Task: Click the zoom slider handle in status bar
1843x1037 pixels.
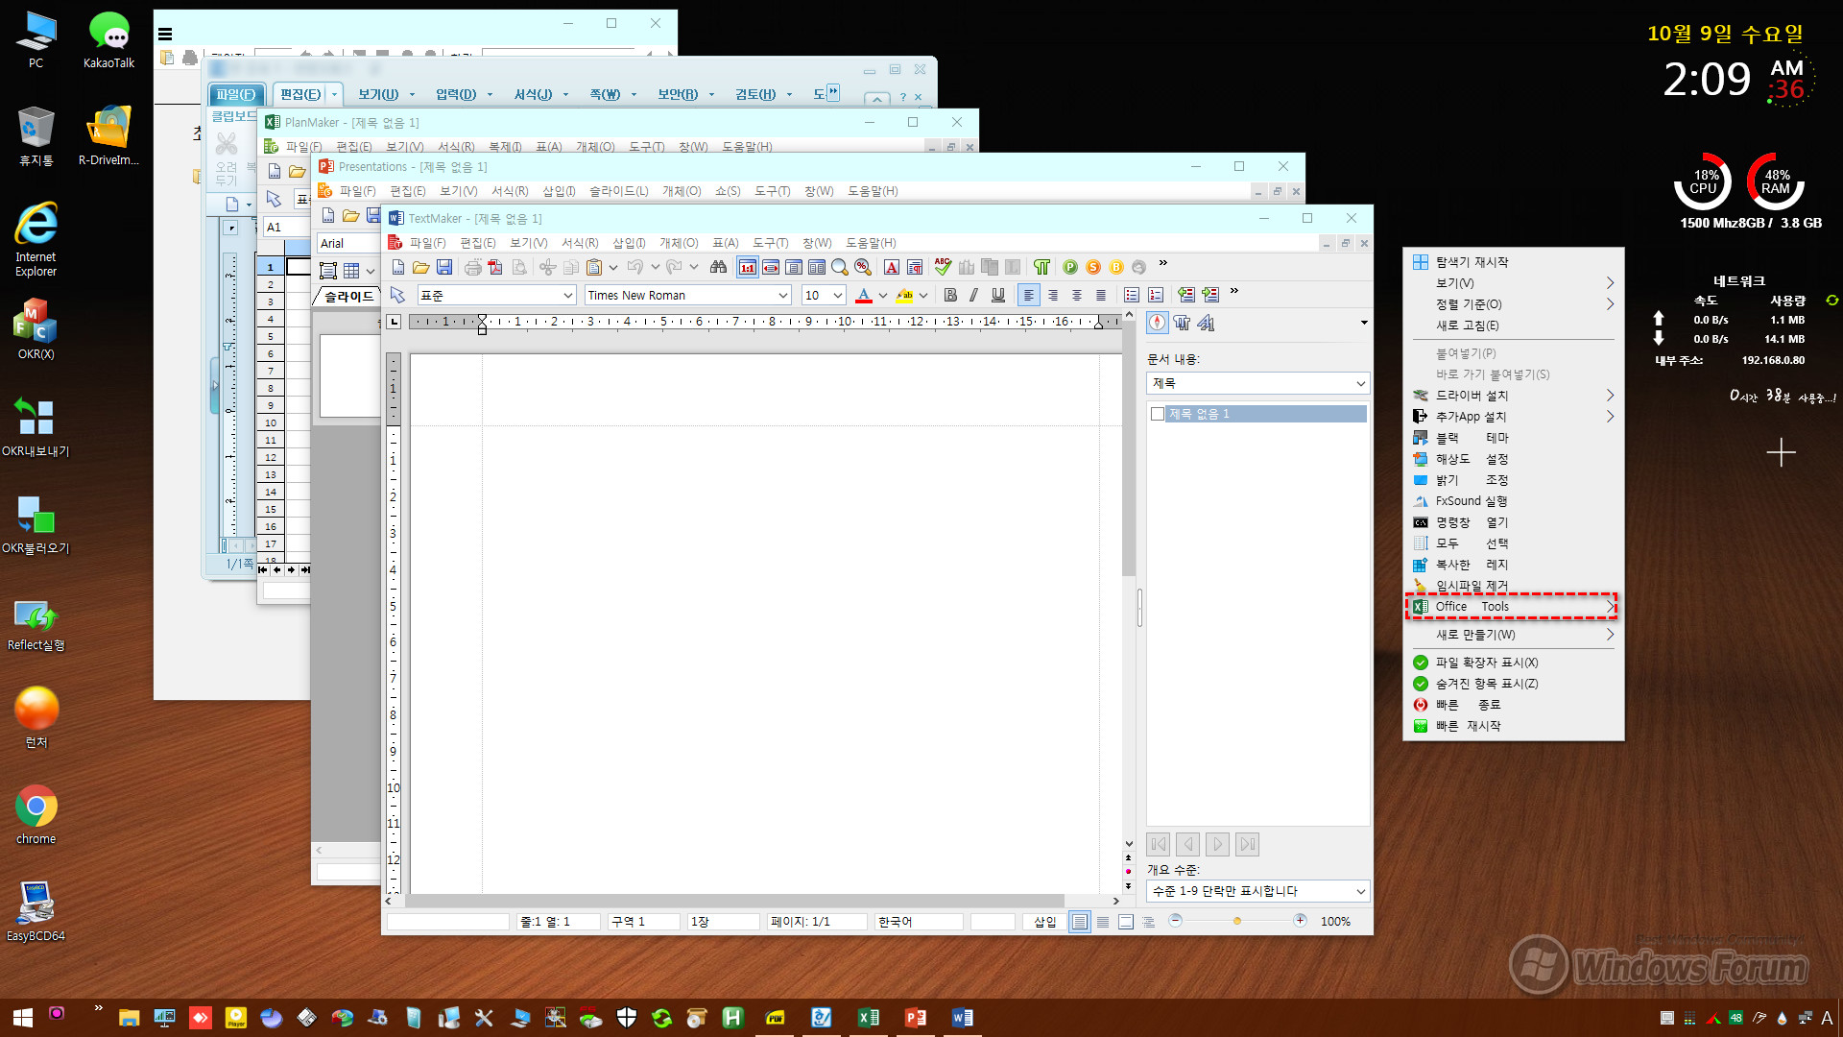Action: pyautogui.click(x=1237, y=922)
